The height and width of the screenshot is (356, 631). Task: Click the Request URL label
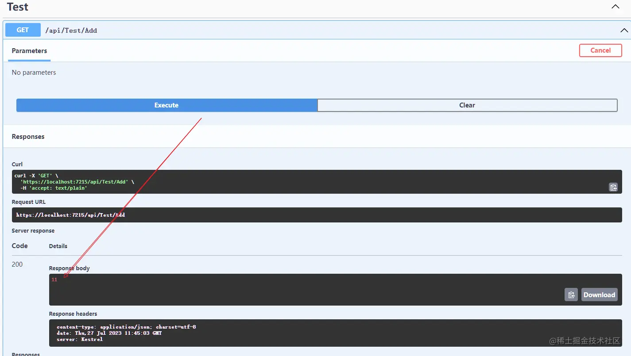(x=29, y=202)
